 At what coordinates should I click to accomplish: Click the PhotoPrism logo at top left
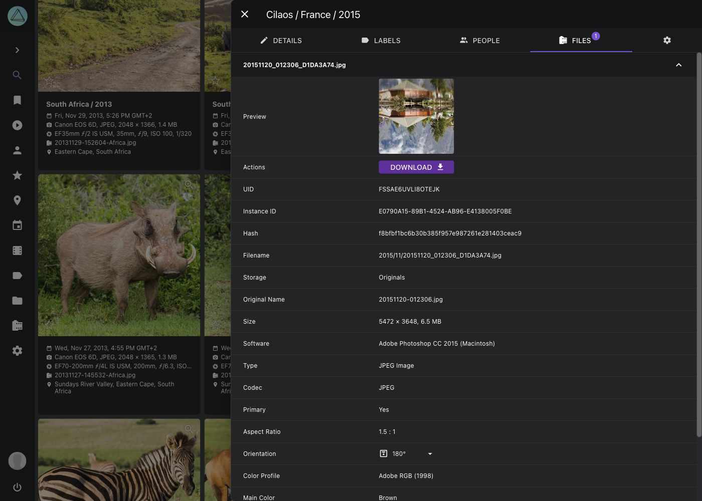(17, 16)
